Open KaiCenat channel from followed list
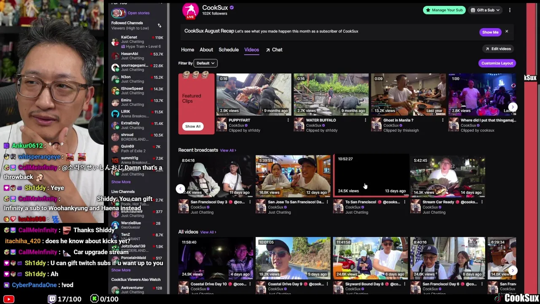The width and height of the screenshot is (540, 304). (x=137, y=42)
